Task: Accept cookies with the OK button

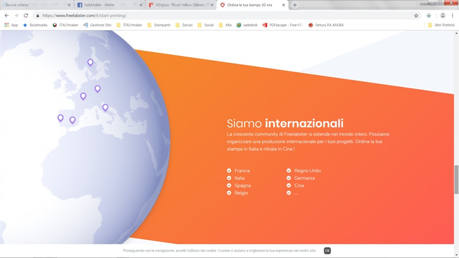Action: [x=327, y=251]
